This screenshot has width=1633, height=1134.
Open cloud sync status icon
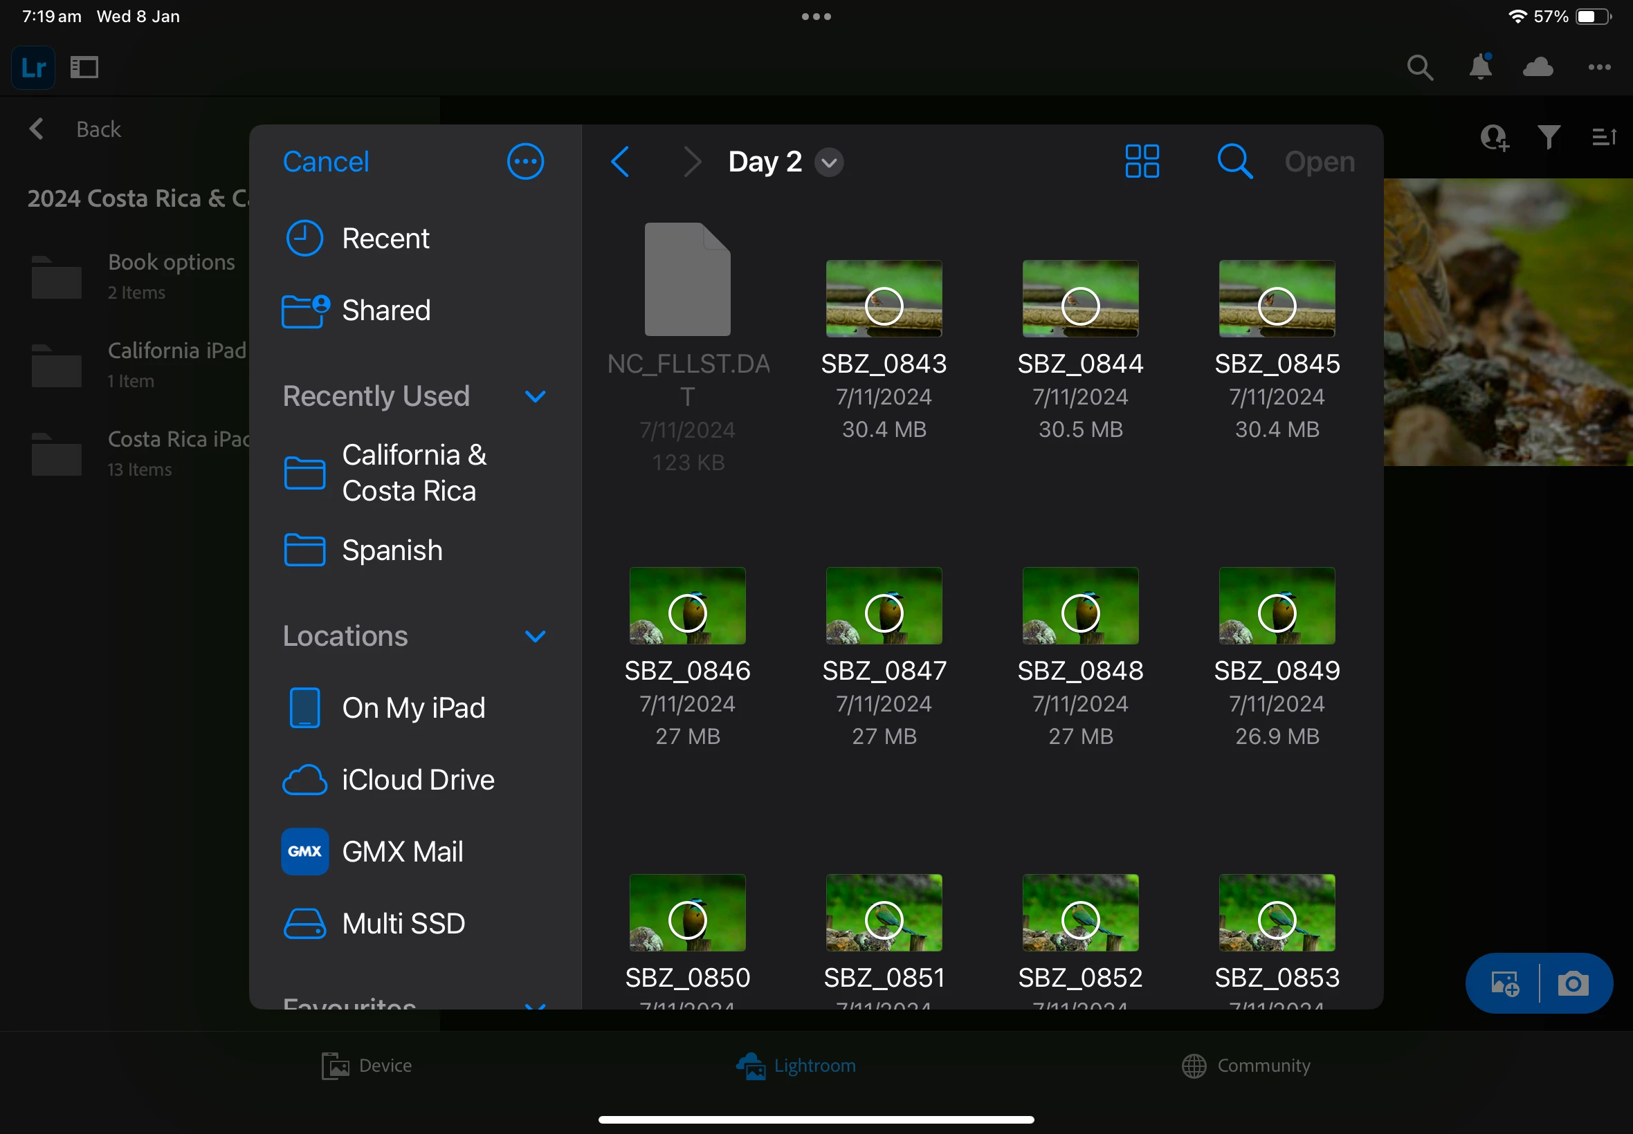[1538, 67]
